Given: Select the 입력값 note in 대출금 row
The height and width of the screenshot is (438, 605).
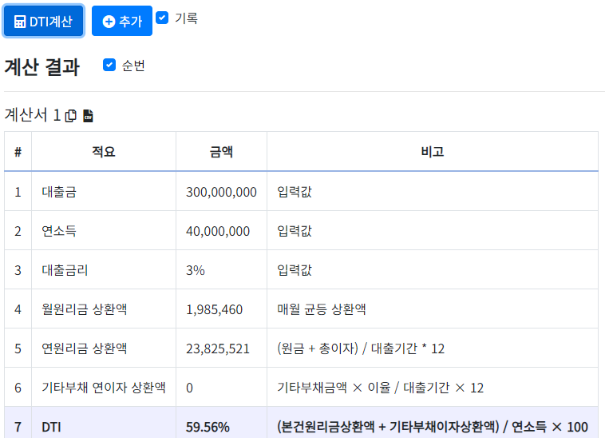Looking at the screenshot, I should [295, 192].
